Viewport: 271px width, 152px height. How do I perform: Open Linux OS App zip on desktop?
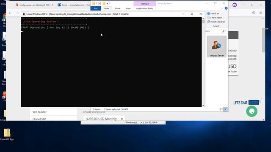pyautogui.click(x=7, y=134)
